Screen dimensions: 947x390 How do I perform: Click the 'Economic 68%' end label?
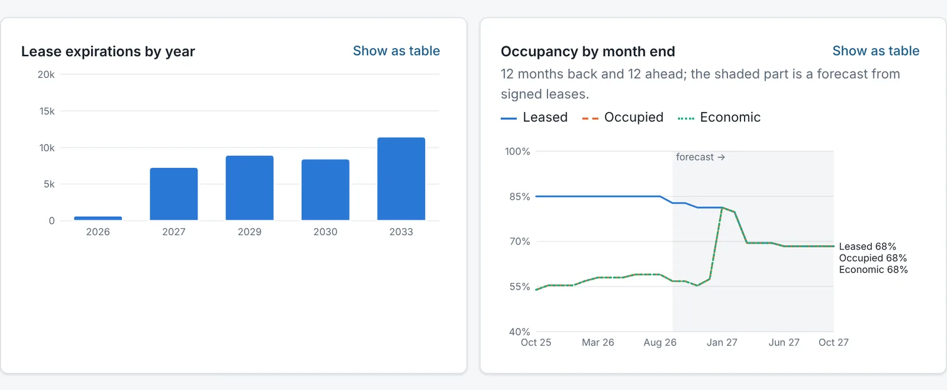tap(873, 269)
